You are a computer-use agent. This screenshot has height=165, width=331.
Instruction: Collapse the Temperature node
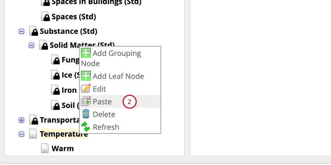[x=22, y=134]
